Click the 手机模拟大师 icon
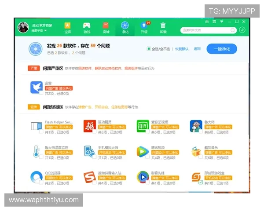 pyautogui.click(x=90, y=152)
